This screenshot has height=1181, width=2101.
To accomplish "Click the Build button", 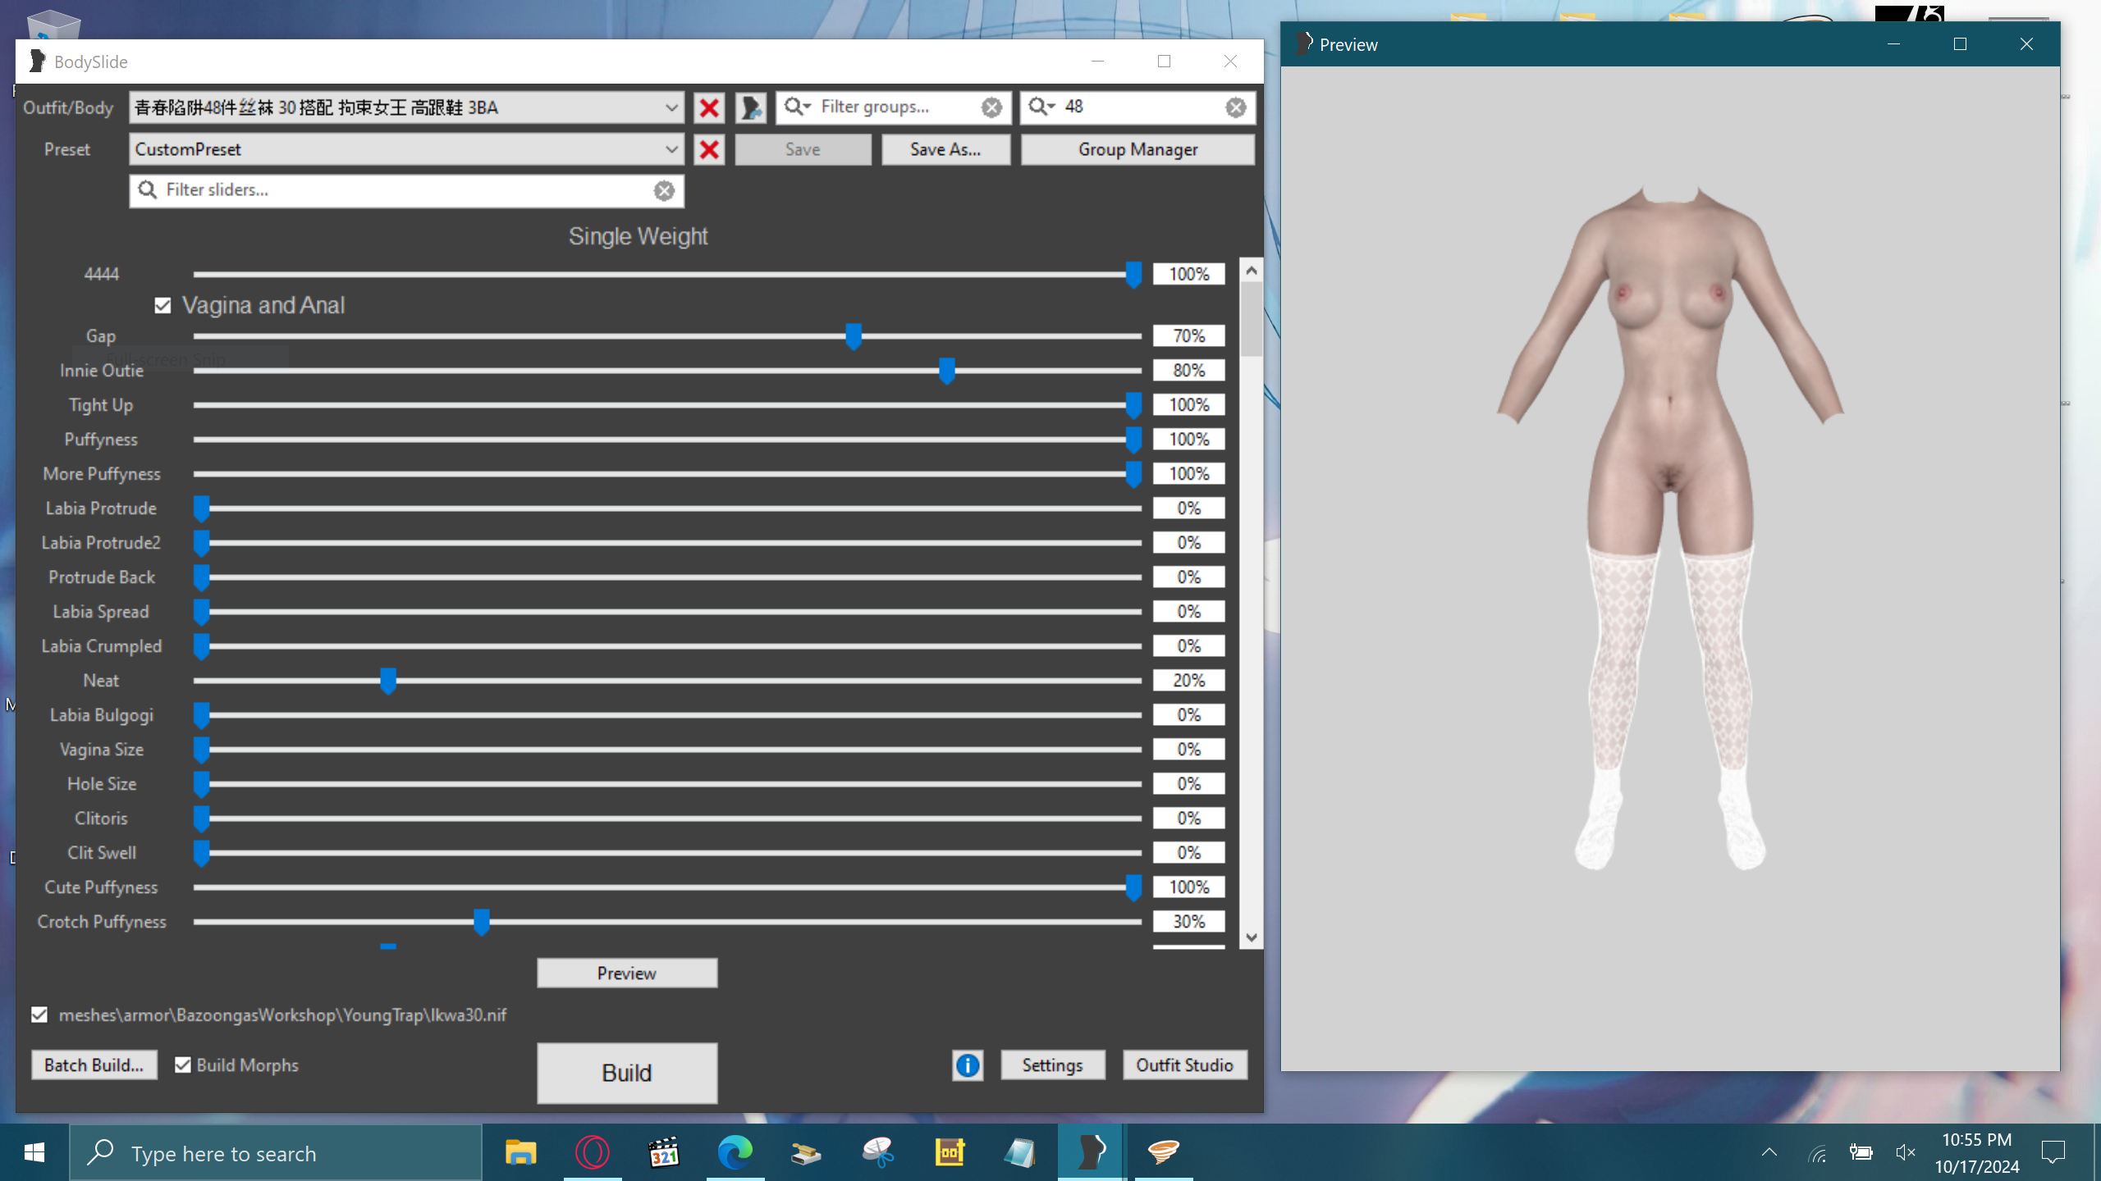I will click(x=627, y=1073).
